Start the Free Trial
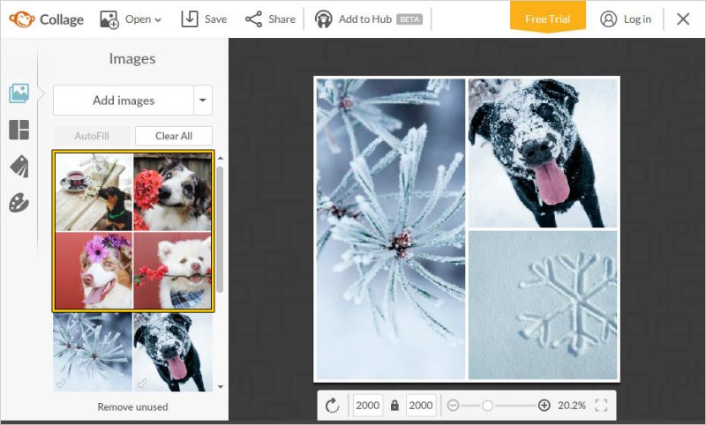Viewport: 706px width, 425px height. [x=547, y=18]
